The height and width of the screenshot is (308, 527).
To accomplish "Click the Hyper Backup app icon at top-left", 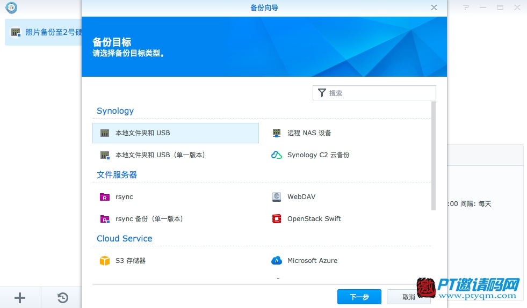I will pyautogui.click(x=11, y=8).
